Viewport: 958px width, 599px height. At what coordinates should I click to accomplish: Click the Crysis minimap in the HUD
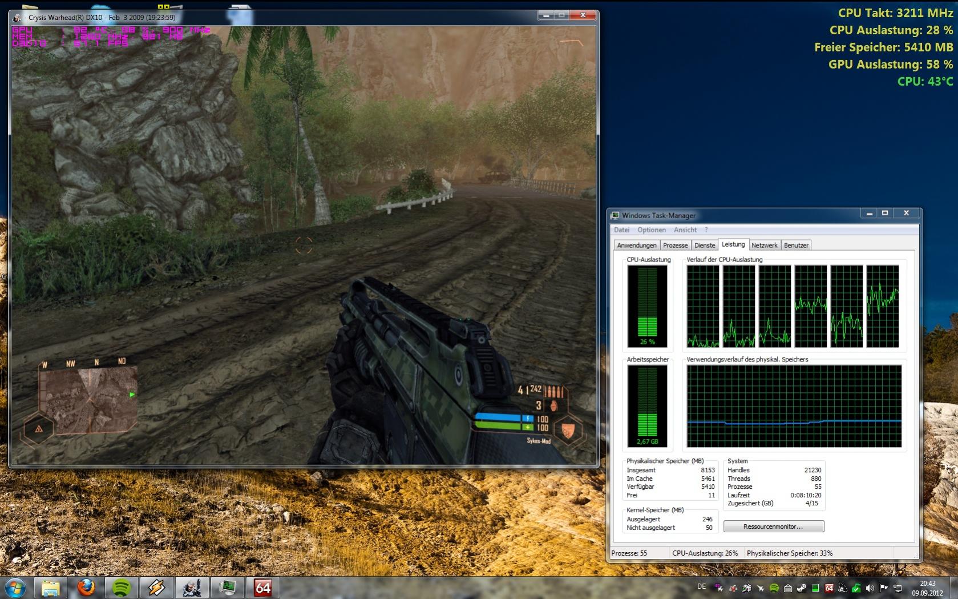coord(88,400)
